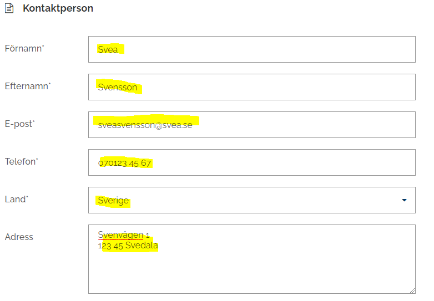
Task: Click the Efternamn field label
Action: tap(27, 86)
